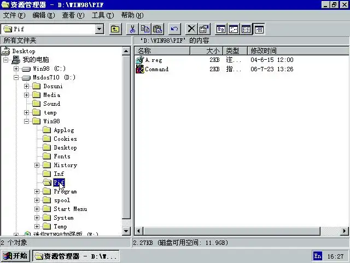Switch to small icons view

[x=234, y=29]
